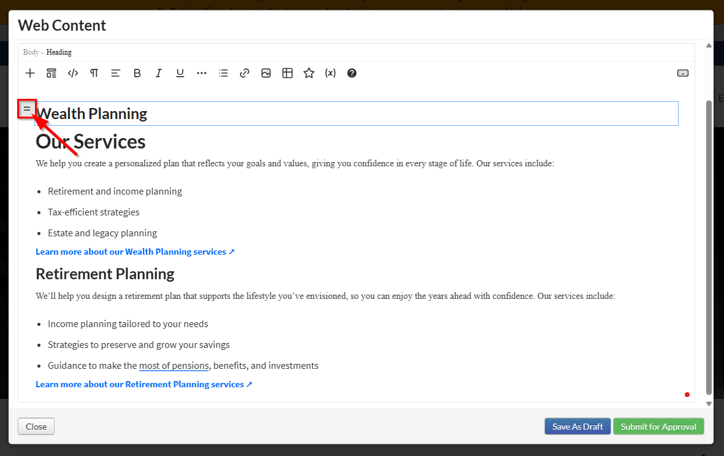Open Learn more about Wealth Planning services link
Viewport: 724px width, 456px height.
click(x=135, y=252)
